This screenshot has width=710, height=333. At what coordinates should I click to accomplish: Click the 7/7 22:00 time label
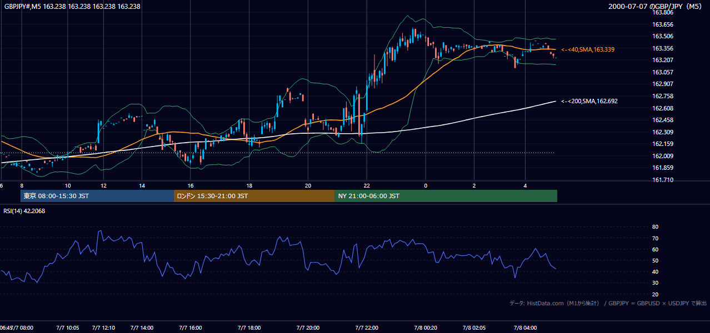pos(367,327)
